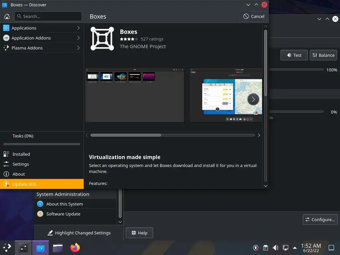The height and width of the screenshot is (255, 340).
Task: Click the updates tray icon
Action: [256, 248]
